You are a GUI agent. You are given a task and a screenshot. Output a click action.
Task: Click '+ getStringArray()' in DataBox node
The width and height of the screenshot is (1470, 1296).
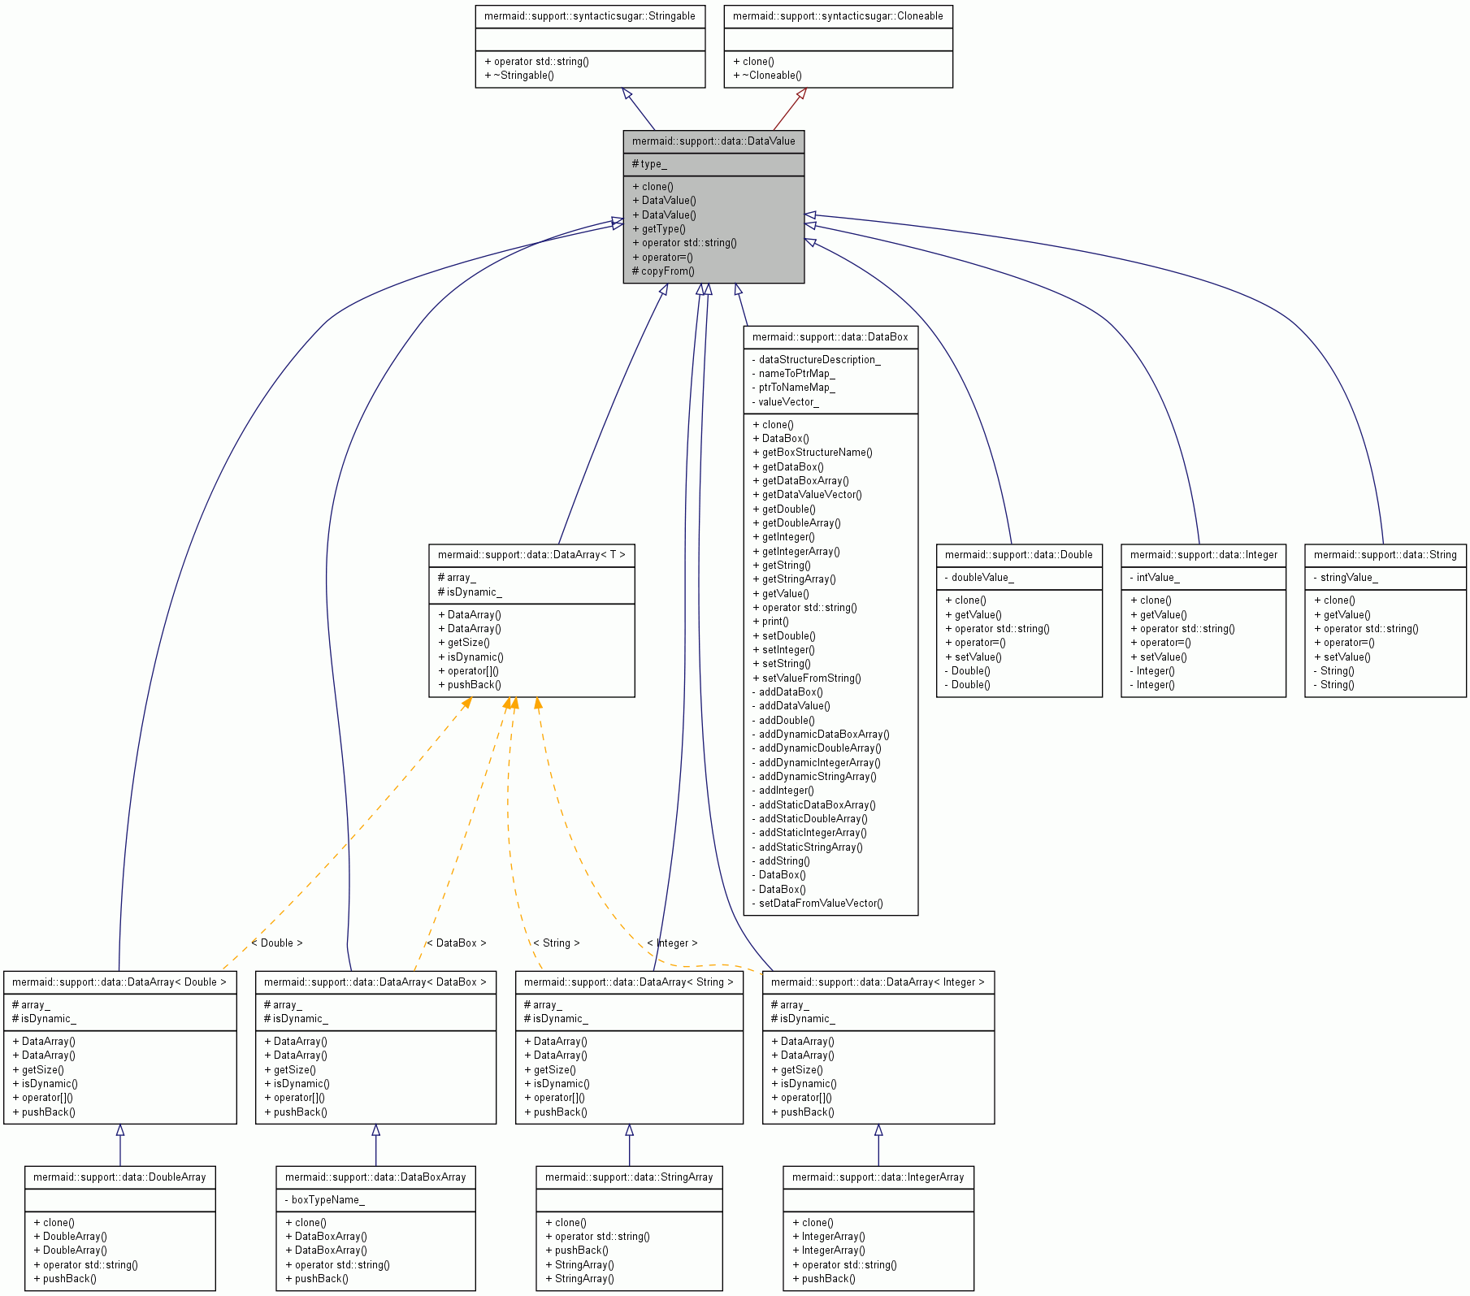[x=794, y=579]
